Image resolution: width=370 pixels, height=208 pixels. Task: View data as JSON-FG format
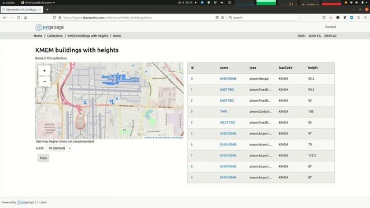[x=314, y=36]
